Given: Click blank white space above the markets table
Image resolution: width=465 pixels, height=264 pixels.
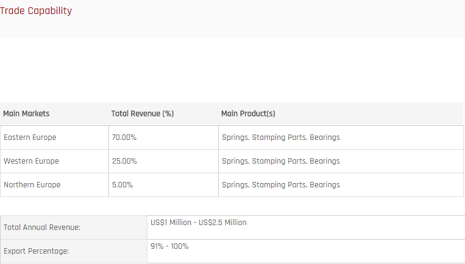Looking at the screenshot, I should click(232, 70).
